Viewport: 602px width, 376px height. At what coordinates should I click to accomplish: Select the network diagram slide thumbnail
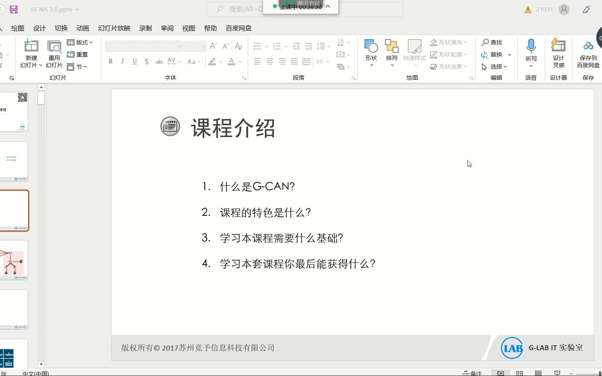point(14,260)
